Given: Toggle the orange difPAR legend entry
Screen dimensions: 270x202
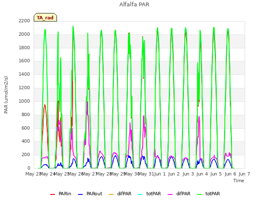Looking at the screenshot, I should pos(120,194).
